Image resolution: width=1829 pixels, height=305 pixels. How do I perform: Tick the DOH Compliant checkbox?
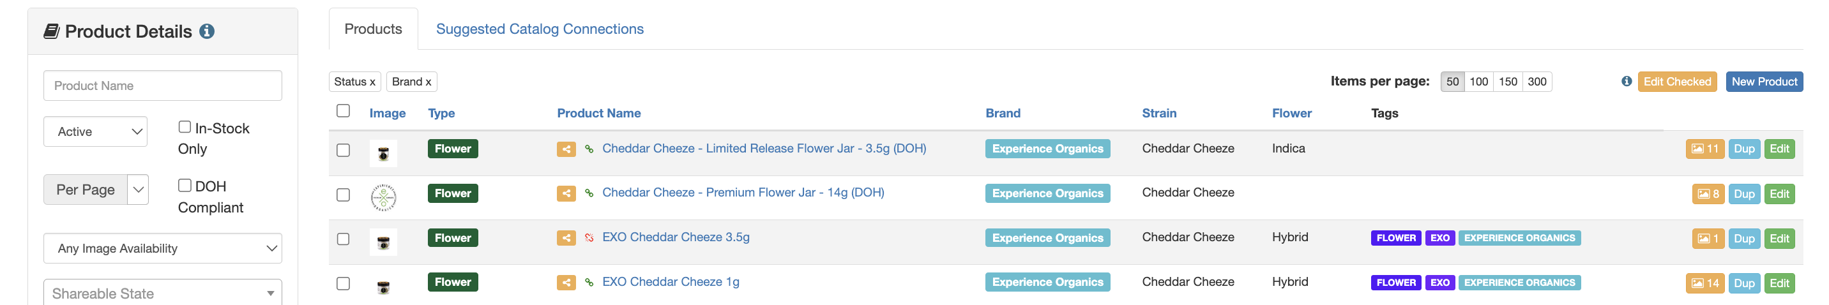click(185, 185)
